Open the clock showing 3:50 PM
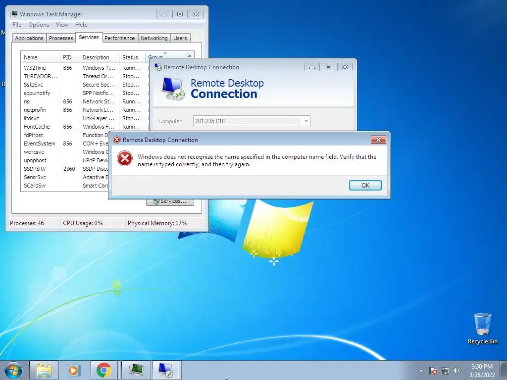This screenshot has height=380, width=507. [x=482, y=371]
